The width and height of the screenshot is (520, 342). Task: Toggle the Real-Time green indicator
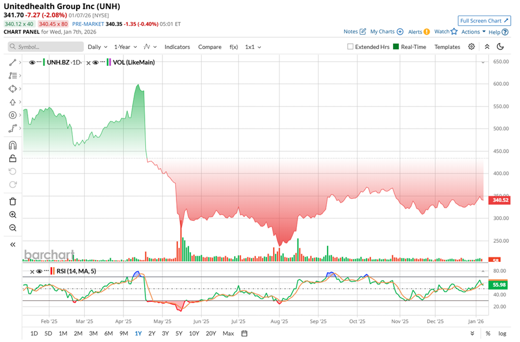point(395,47)
